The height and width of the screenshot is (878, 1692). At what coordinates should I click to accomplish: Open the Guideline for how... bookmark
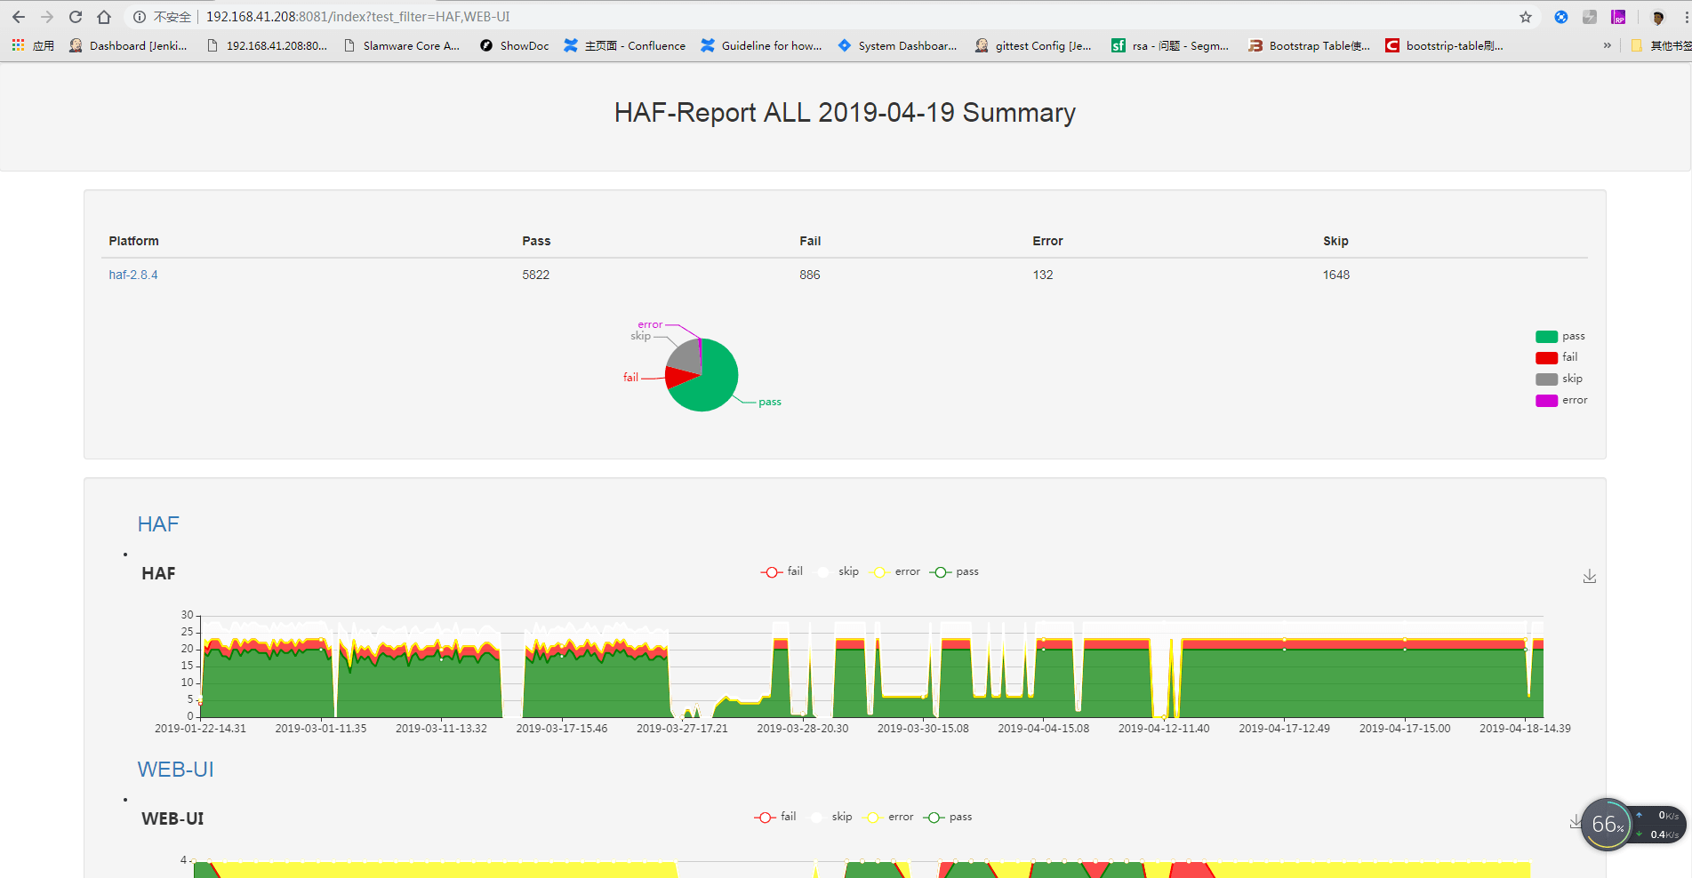[761, 45]
